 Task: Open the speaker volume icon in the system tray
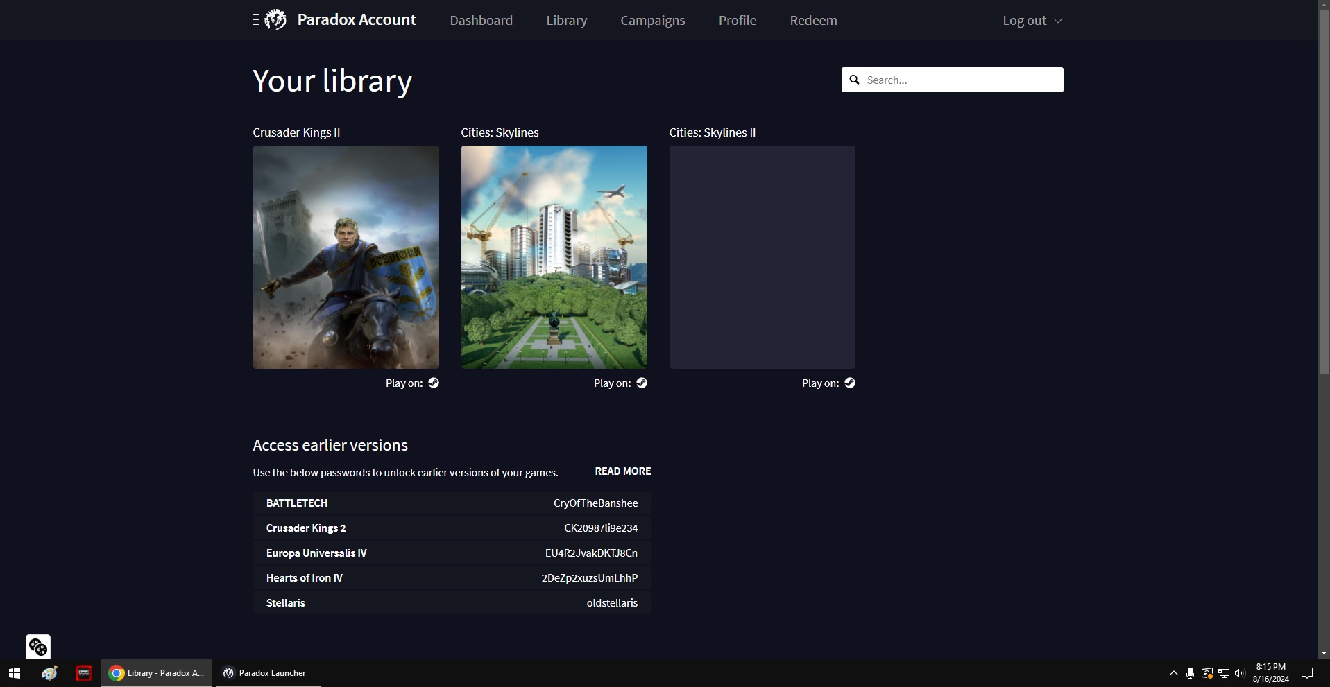pos(1239,672)
